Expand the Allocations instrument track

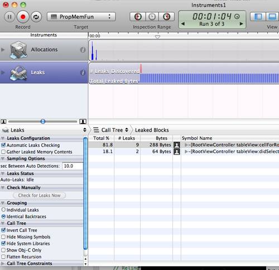pos(3,50)
